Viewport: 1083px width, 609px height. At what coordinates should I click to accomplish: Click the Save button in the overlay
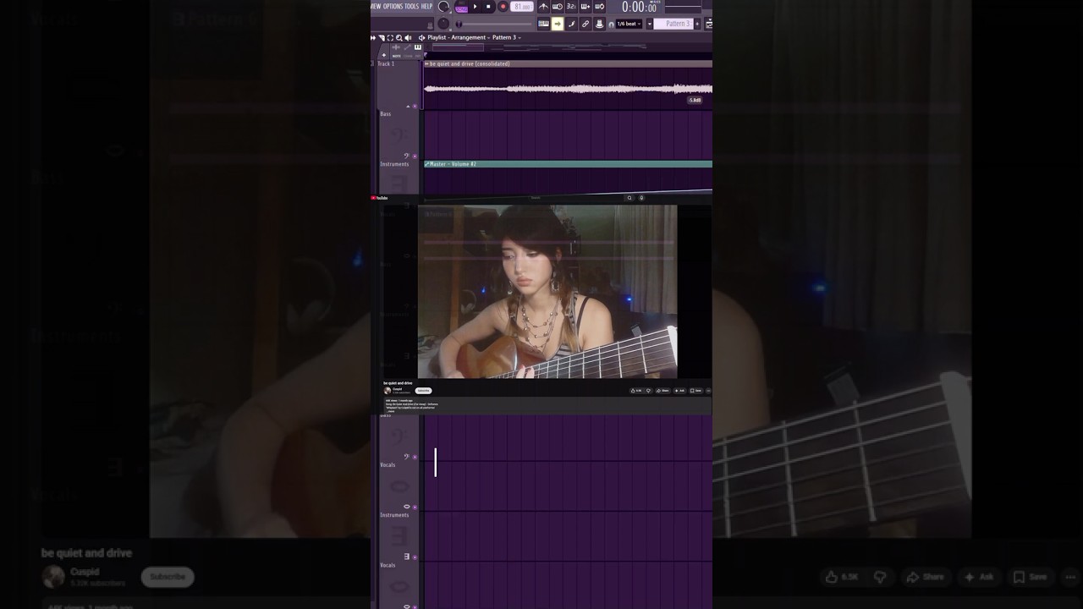(x=696, y=391)
